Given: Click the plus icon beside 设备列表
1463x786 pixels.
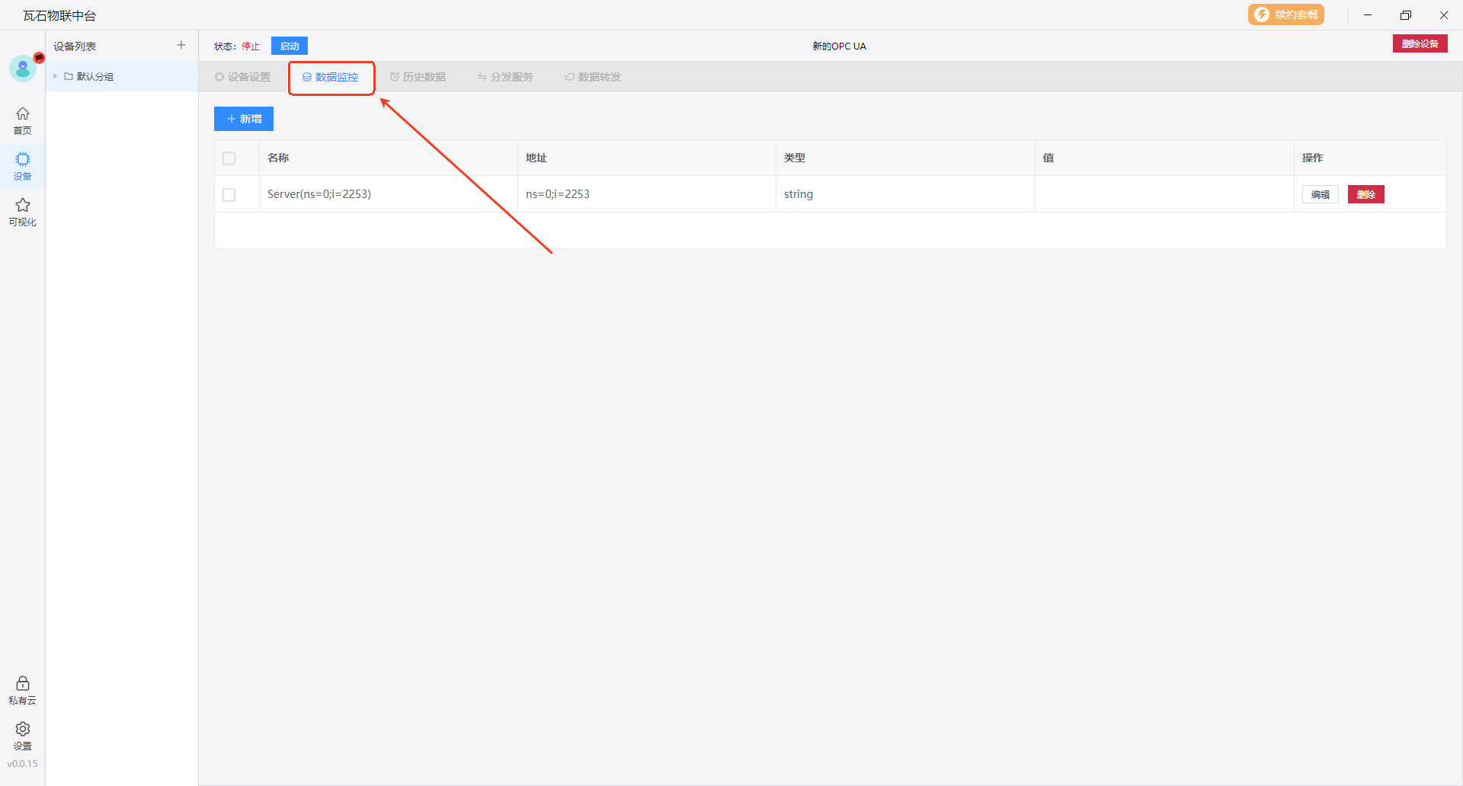Looking at the screenshot, I should click(x=181, y=46).
